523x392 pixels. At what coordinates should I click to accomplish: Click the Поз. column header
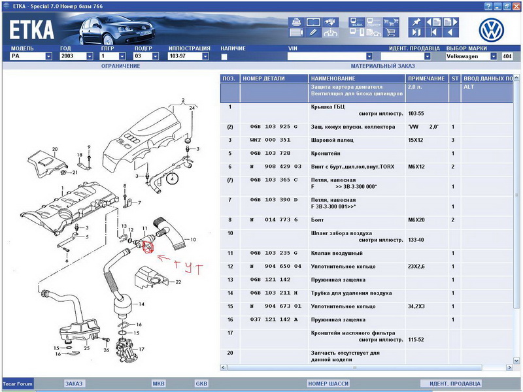click(x=230, y=78)
